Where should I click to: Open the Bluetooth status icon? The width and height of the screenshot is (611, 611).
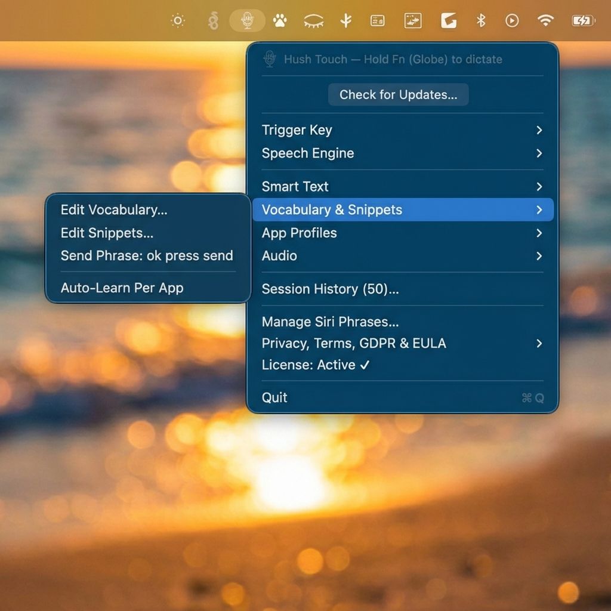[480, 20]
